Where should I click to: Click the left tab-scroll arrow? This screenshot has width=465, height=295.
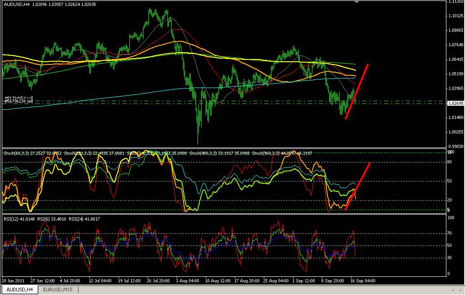pos(453,290)
